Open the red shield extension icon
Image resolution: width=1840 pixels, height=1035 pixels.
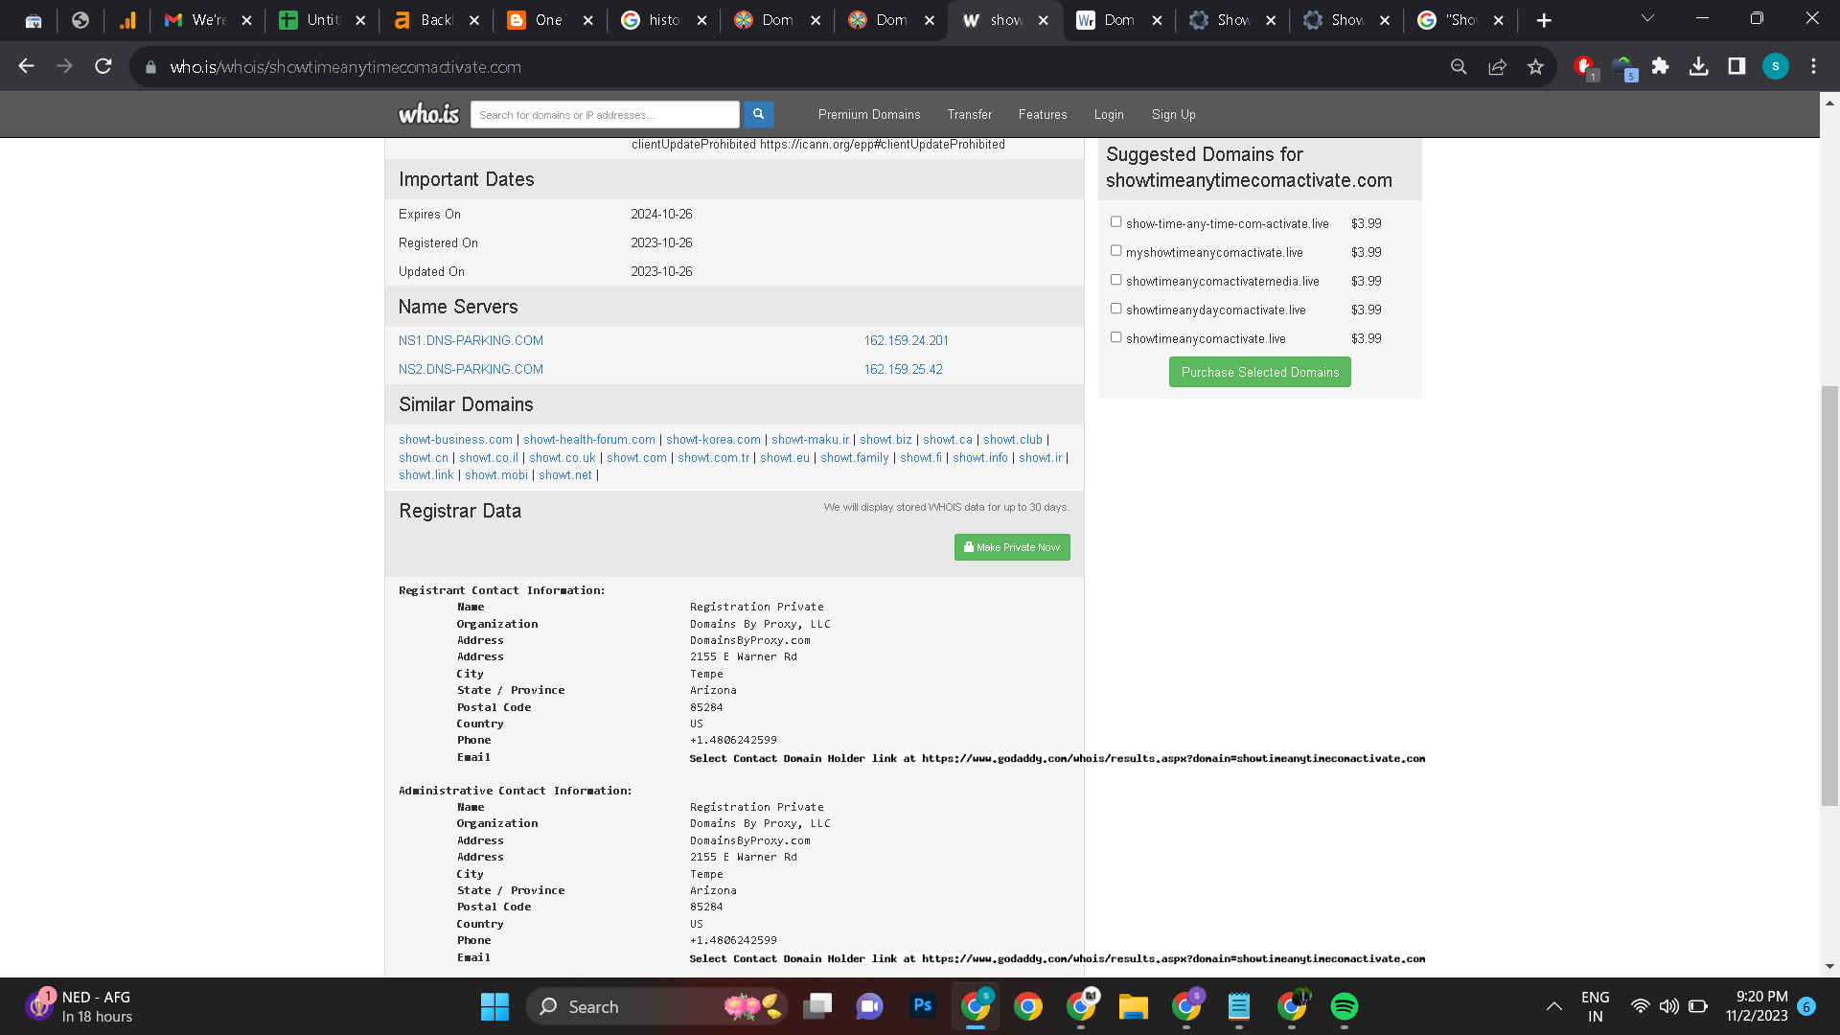1584,66
